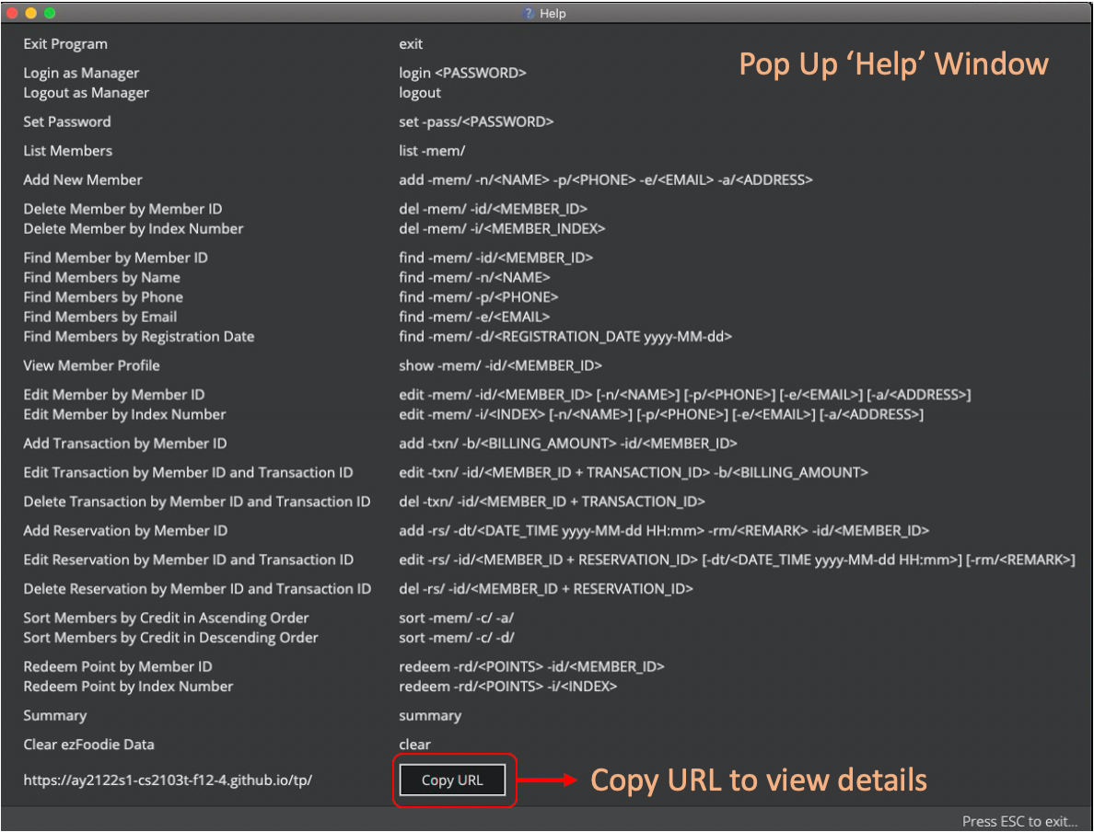Click 'Add Transaction by Member ID' label
Screen dimensions: 1094x832
[125, 444]
